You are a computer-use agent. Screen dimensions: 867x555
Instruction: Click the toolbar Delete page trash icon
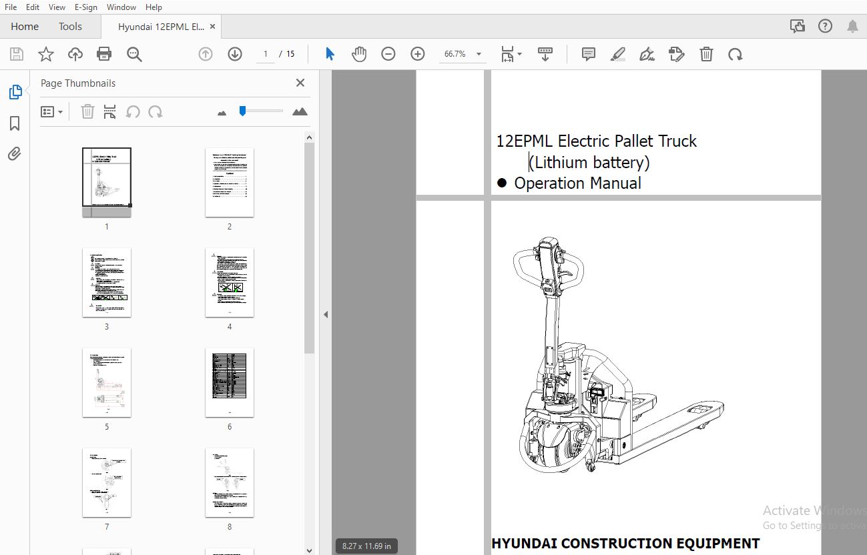coord(706,54)
